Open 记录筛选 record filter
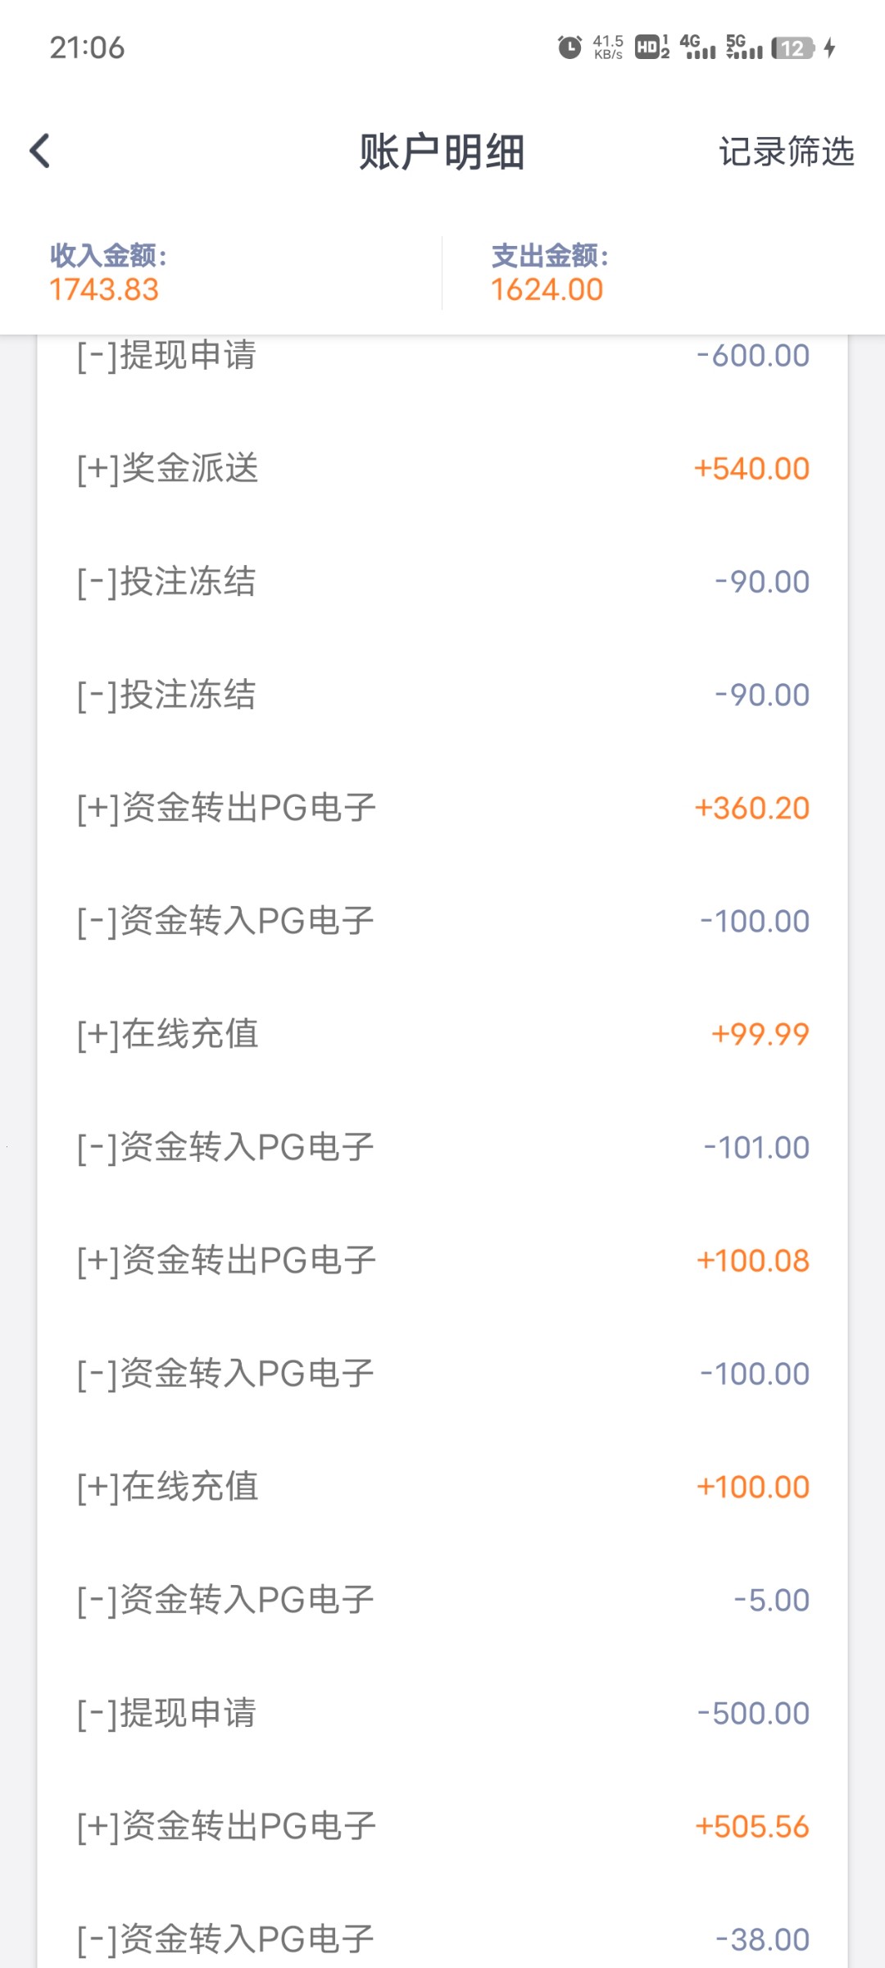The height and width of the screenshot is (1968, 885). click(786, 152)
